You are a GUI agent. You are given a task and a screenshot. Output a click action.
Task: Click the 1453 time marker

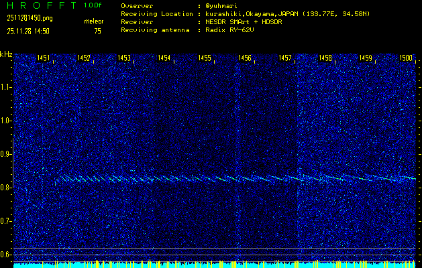(x=124, y=58)
